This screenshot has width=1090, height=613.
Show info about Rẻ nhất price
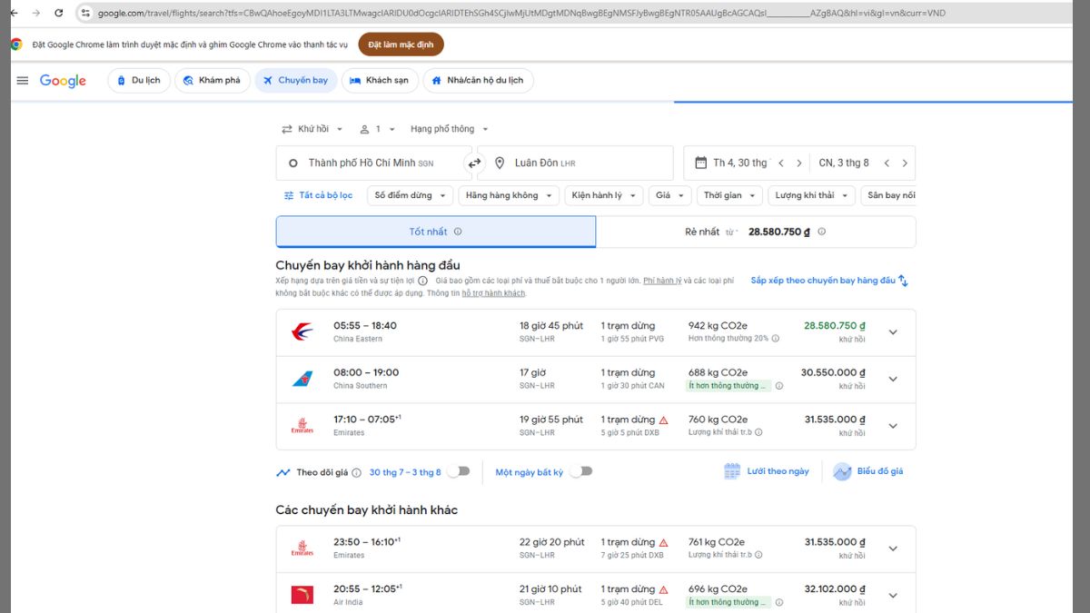[821, 232]
